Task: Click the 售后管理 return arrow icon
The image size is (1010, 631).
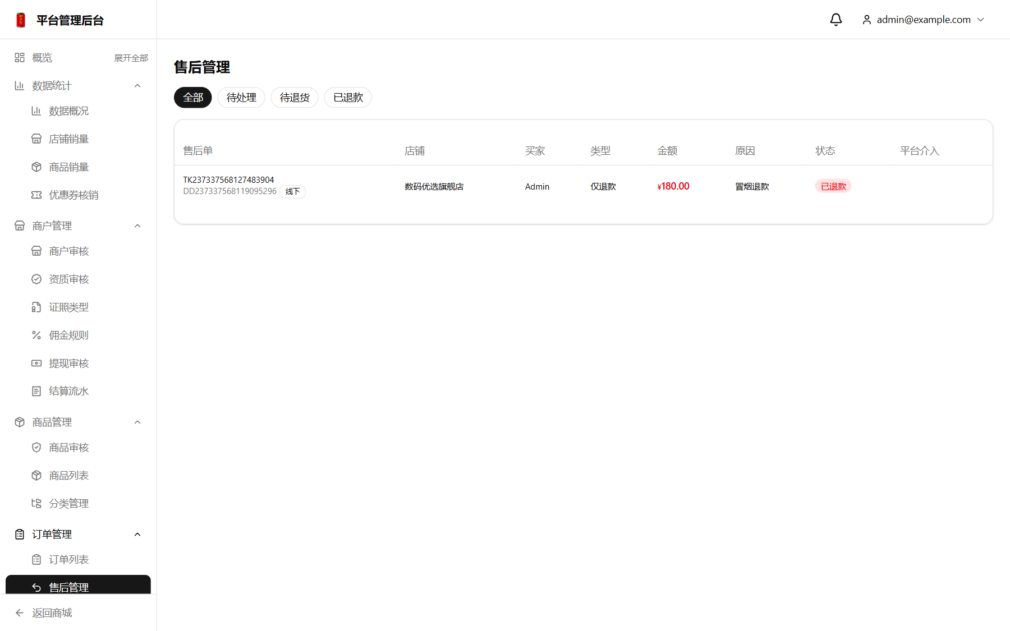Action: tap(36, 587)
